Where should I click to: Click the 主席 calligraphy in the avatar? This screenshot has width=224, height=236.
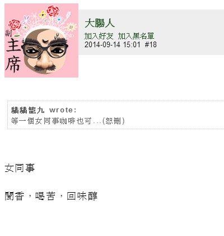point(13,56)
